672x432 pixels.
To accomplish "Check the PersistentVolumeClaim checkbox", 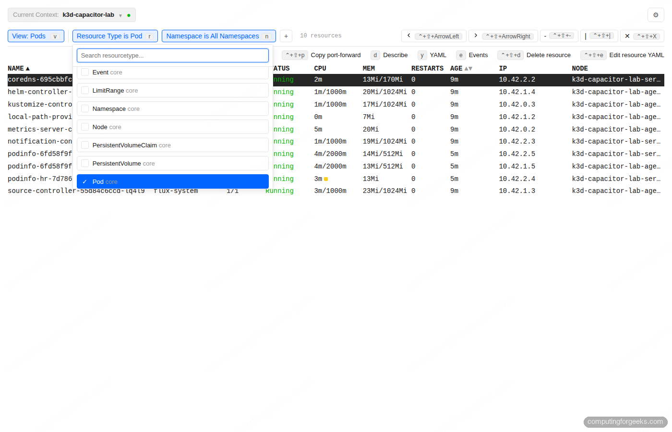I will [x=85, y=145].
